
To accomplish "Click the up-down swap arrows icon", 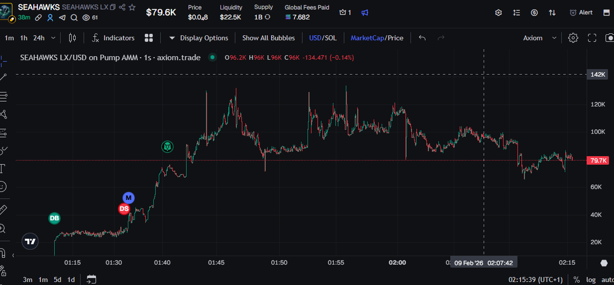I will pyautogui.click(x=552, y=12).
